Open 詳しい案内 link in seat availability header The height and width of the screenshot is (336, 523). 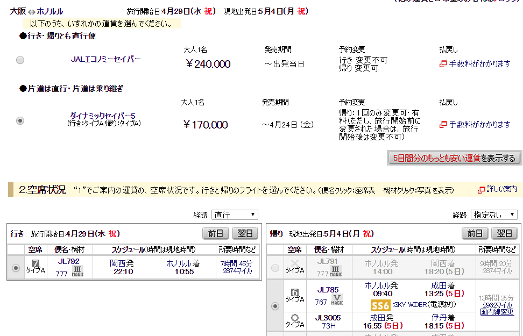pos(501,189)
